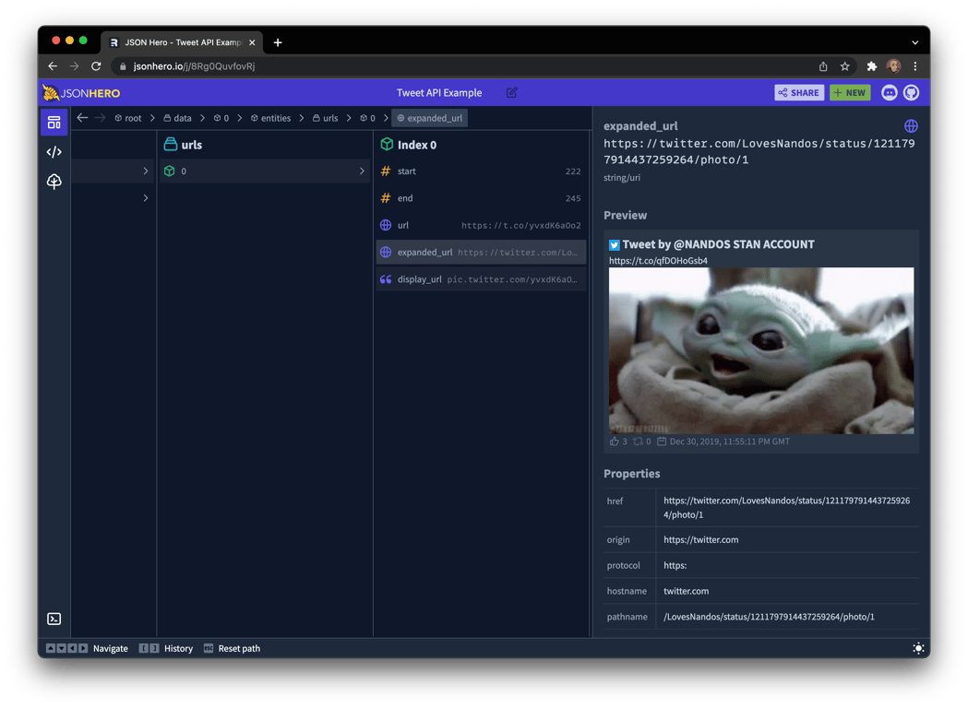
Task: Click the browser back button
Action: pos(53,66)
